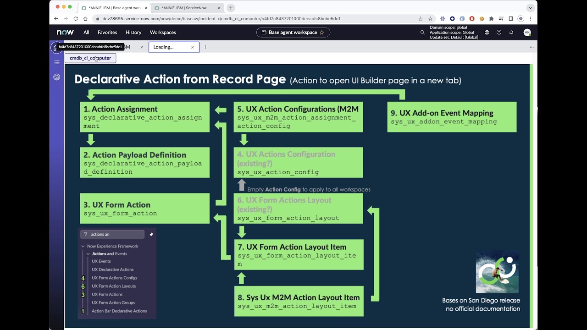Open the Workspaces menu
This screenshot has width=587, height=330.
163,33
